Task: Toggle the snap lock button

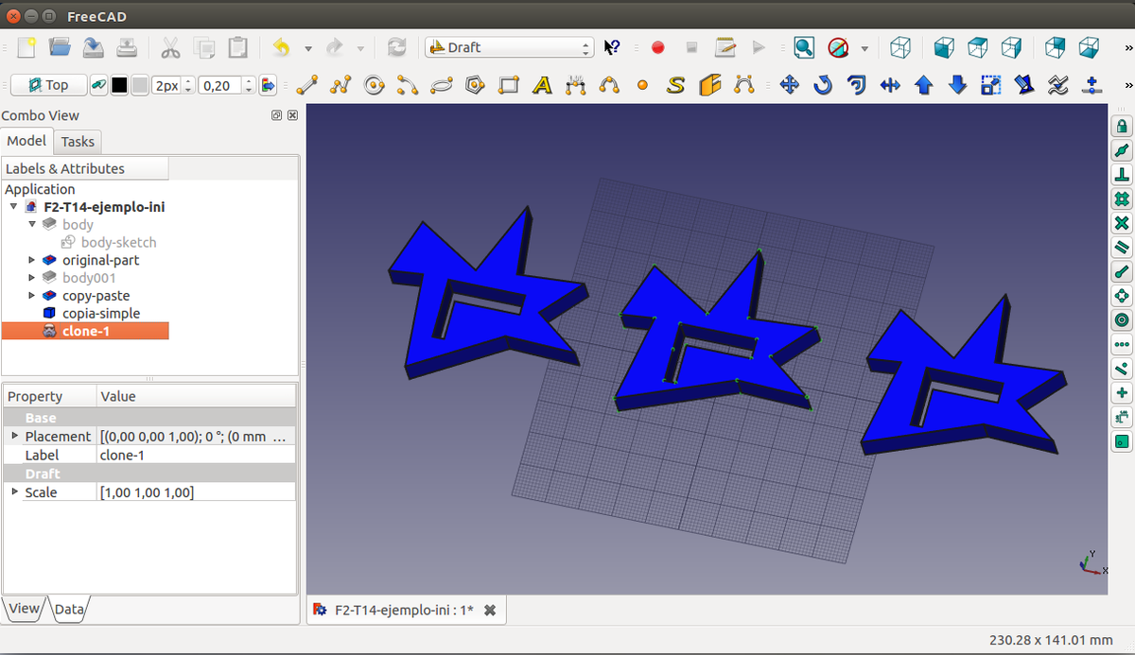Action: click(1122, 126)
